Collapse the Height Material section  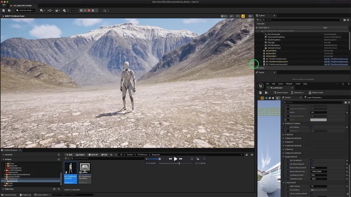(x=283, y=157)
